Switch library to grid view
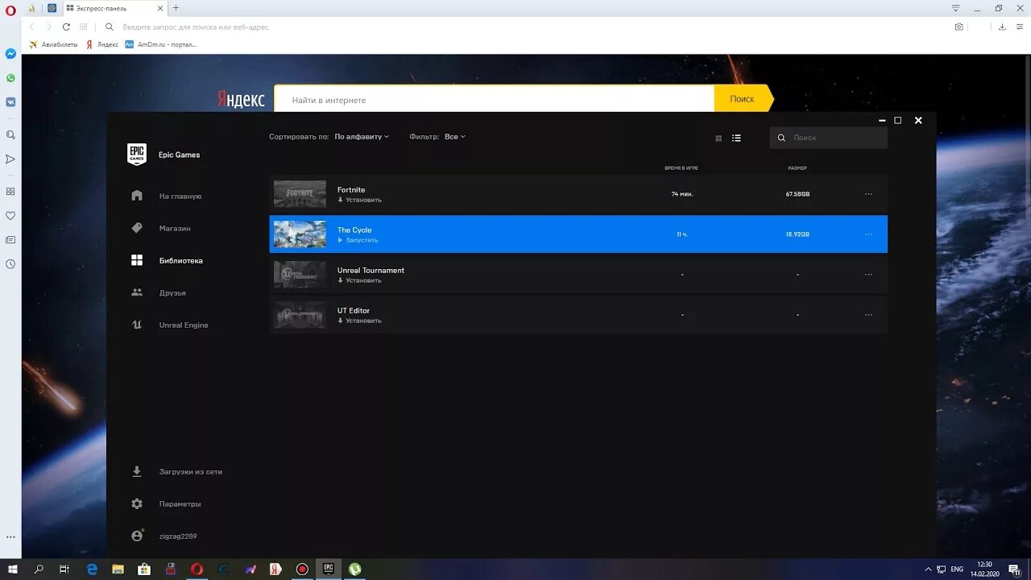Image resolution: width=1031 pixels, height=580 pixels. pyautogui.click(x=718, y=138)
